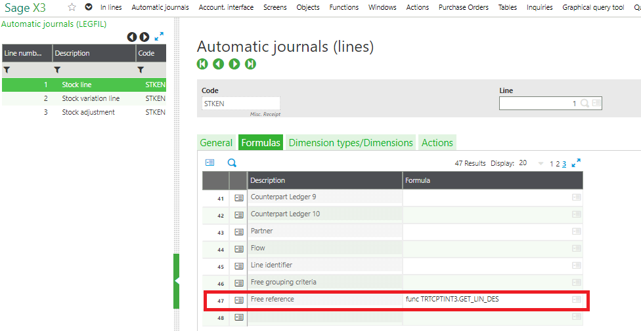641x331 pixels.
Task: Open row 47 Free reference actions icon
Action: click(239, 300)
